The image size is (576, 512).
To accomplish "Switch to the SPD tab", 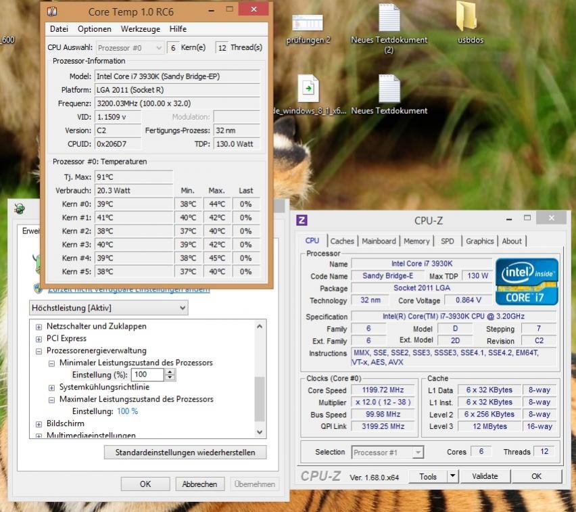I will (447, 241).
